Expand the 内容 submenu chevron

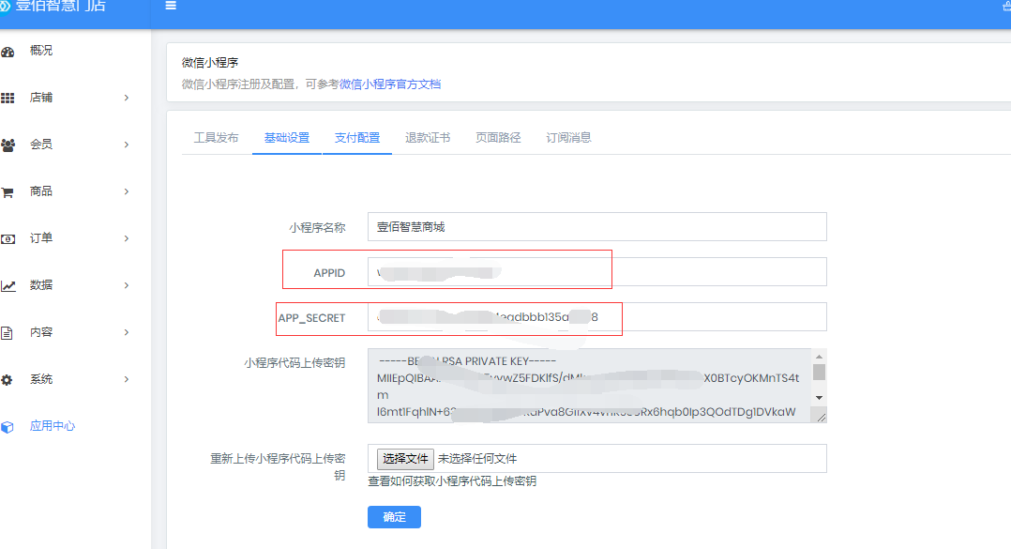coord(127,332)
